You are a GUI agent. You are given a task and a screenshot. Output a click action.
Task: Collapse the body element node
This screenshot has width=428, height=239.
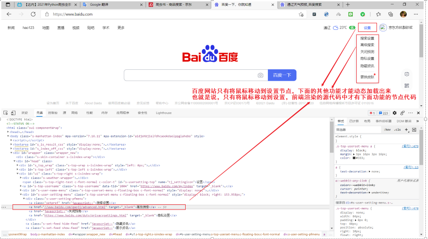pos(8,136)
